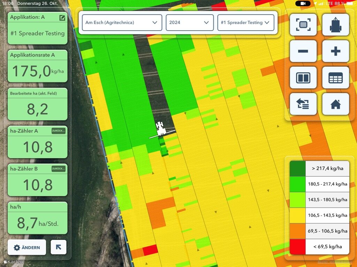Screen dimensions: 357x267
Task: Go to the home screen icon
Action: (335, 104)
